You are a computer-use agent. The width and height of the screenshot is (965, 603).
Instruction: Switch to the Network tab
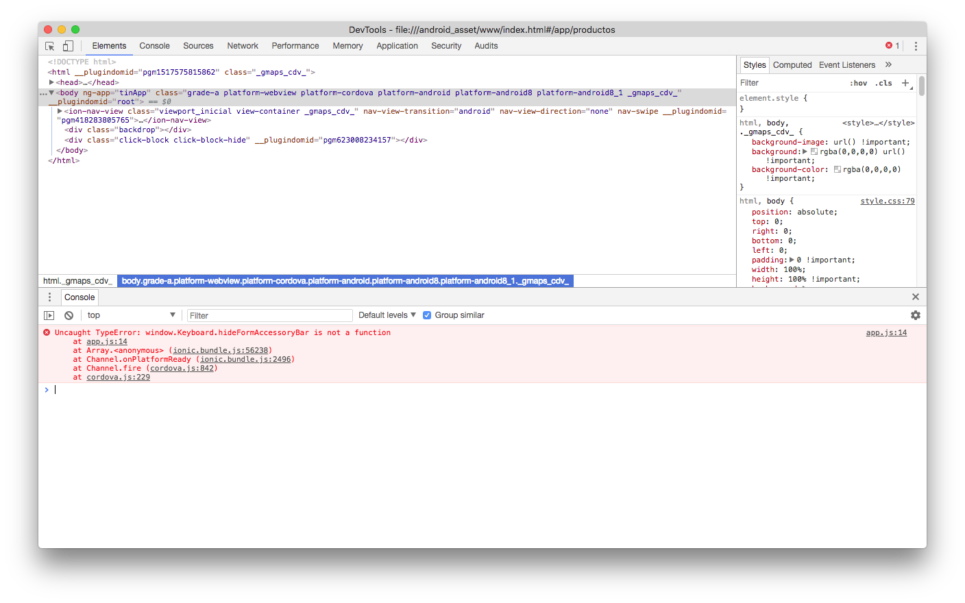243,45
